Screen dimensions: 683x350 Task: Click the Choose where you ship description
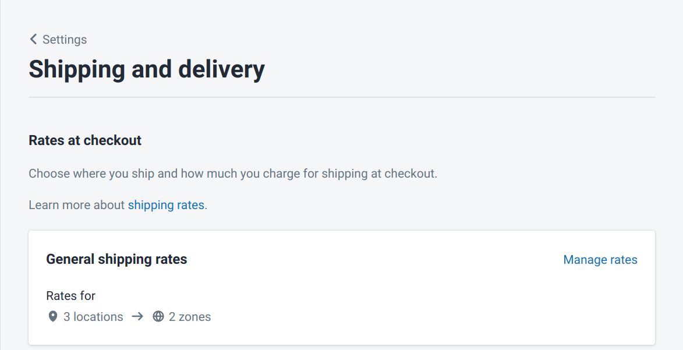[x=232, y=174]
